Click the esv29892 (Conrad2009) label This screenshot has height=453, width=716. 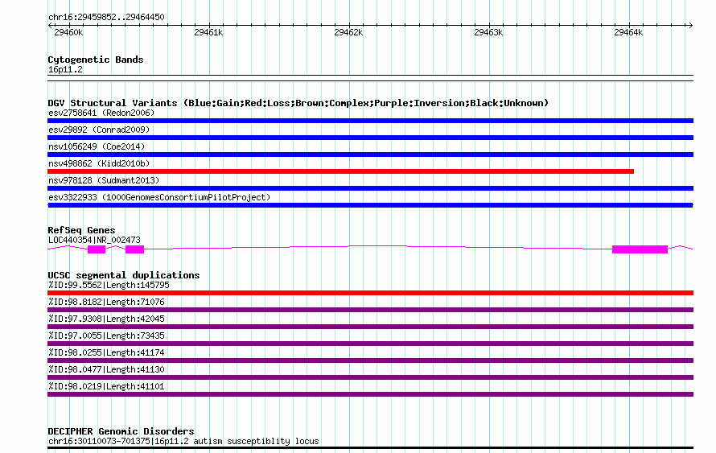99,130
